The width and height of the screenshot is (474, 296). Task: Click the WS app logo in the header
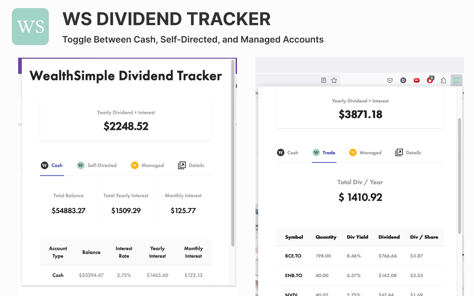(x=30, y=26)
